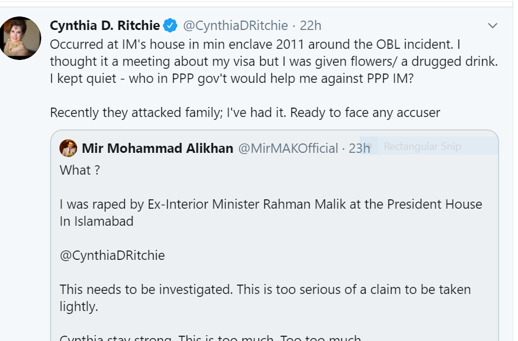This screenshot has width=518, height=341.
Task: Click the partially visible "Cynthia stay strong" line
Action: tap(210, 337)
